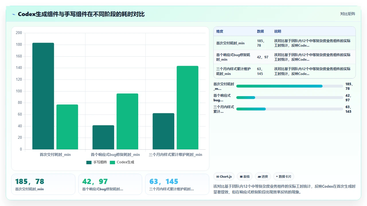Toggle the 手写组件 legend swatch

coord(89,162)
